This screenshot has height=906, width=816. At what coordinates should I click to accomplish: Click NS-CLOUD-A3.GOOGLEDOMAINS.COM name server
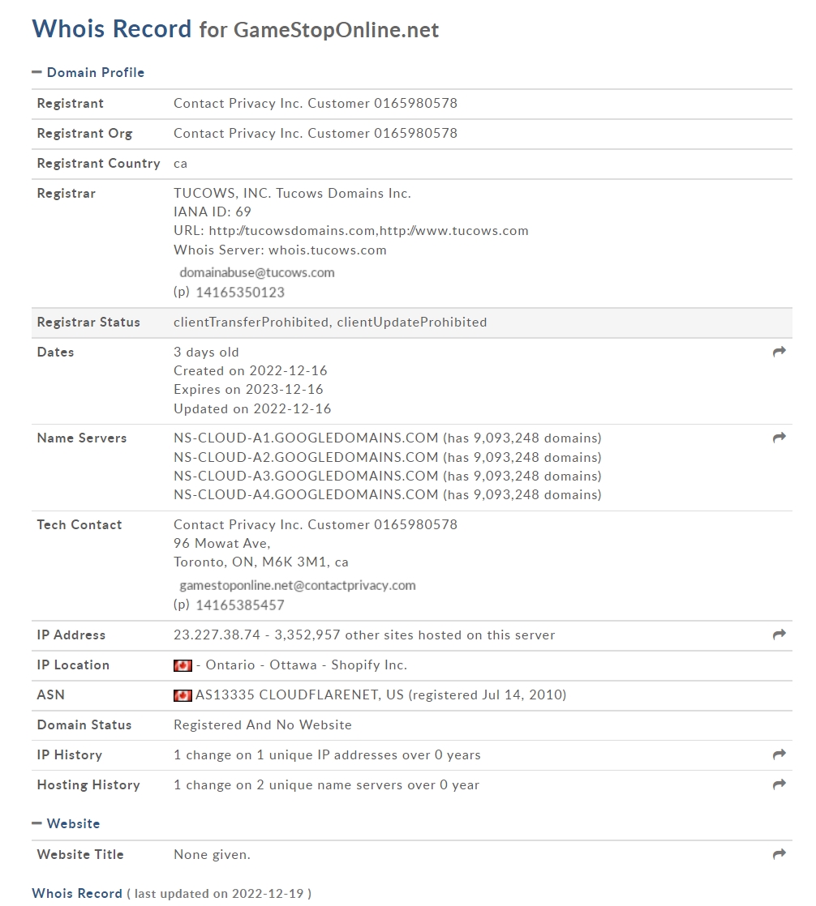point(306,477)
